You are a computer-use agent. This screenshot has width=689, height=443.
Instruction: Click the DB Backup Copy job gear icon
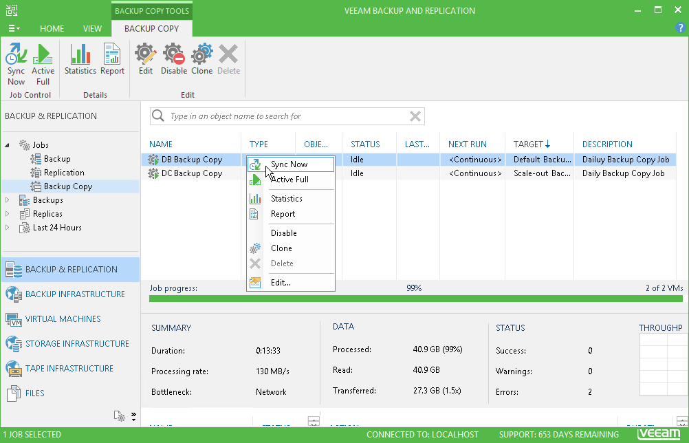(153, 160)
